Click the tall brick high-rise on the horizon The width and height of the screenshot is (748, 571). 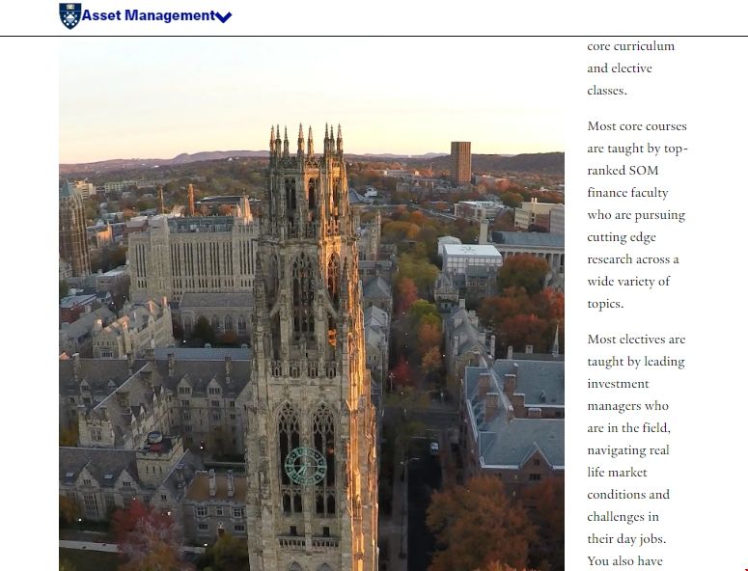coord(460,162)
